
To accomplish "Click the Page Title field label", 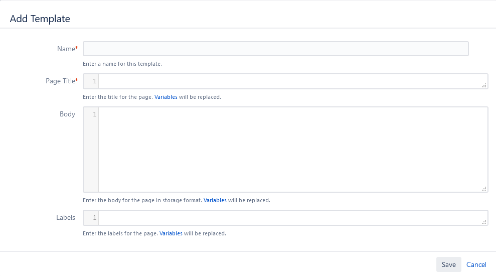I will point(61,81).
